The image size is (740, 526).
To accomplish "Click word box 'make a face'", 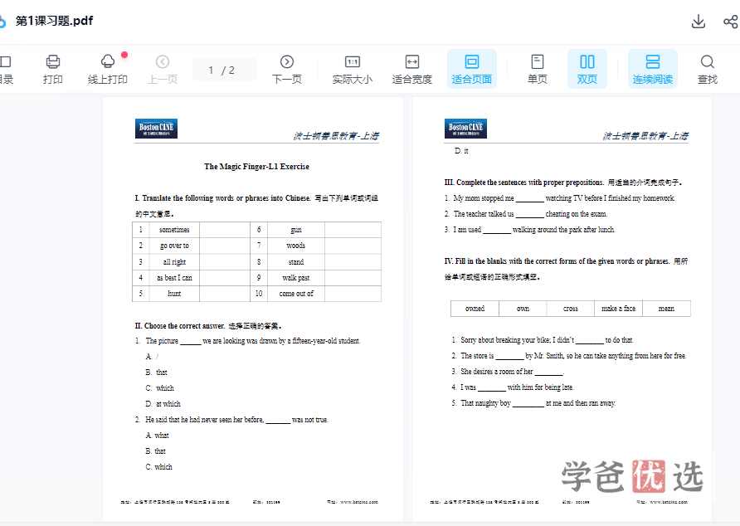I will click(x=618, y=309).
